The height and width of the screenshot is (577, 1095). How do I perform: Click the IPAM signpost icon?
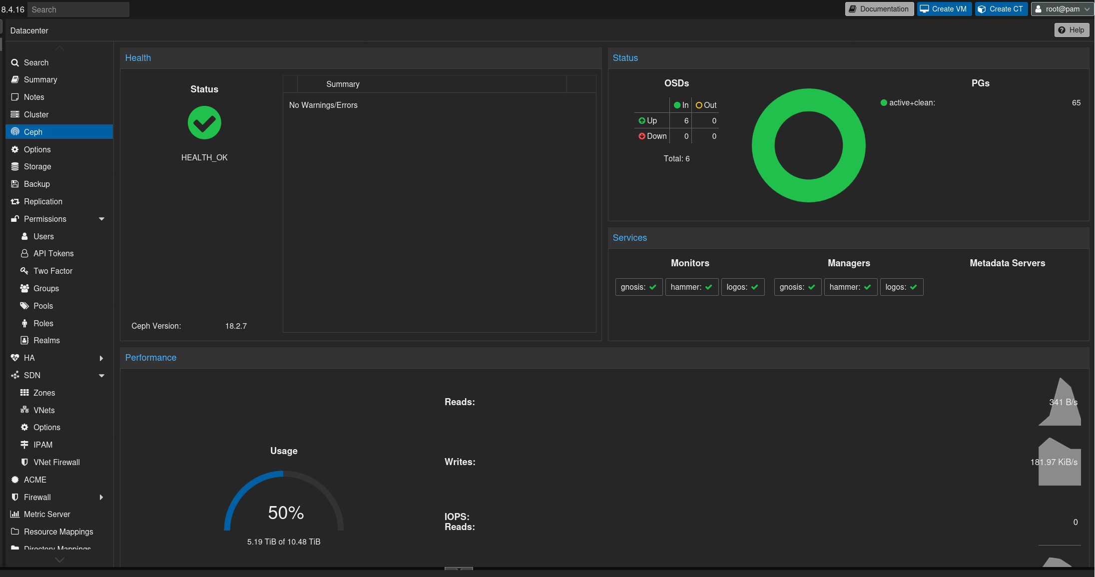[x=24, y=445]
